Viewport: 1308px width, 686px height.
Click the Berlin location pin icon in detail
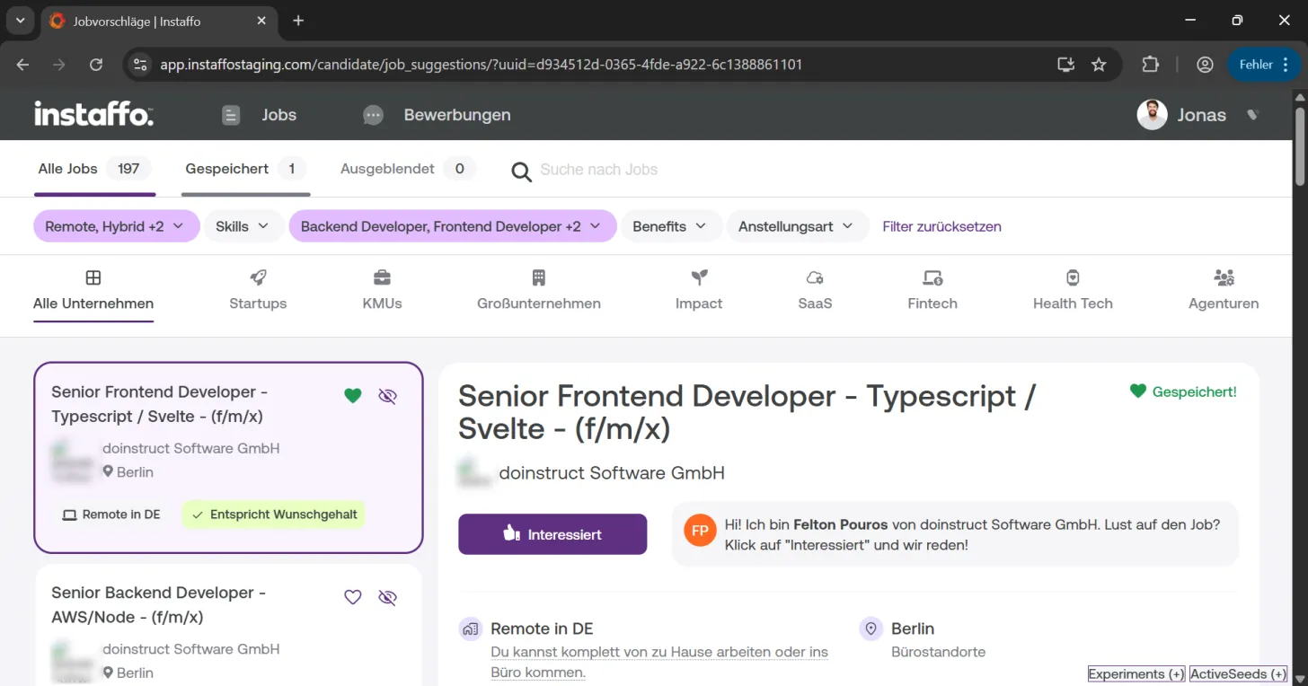[x=871, y=629]
